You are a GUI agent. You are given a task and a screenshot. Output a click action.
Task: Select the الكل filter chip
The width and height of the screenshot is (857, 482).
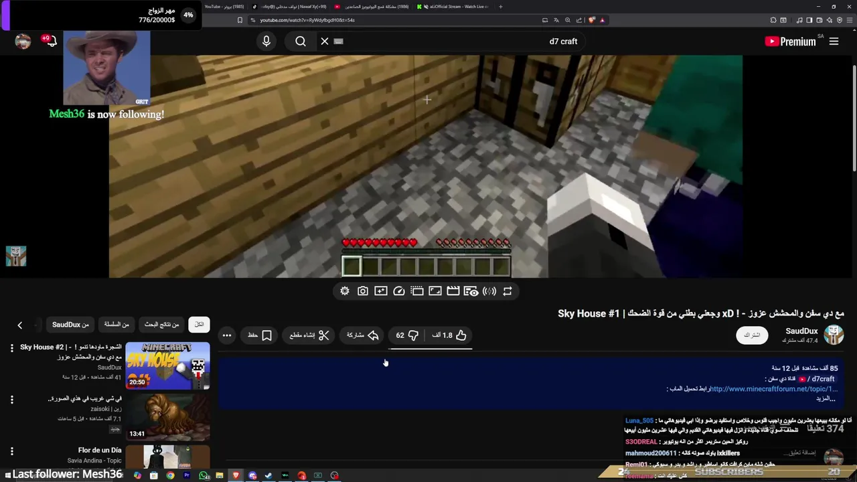coord(199,325)
